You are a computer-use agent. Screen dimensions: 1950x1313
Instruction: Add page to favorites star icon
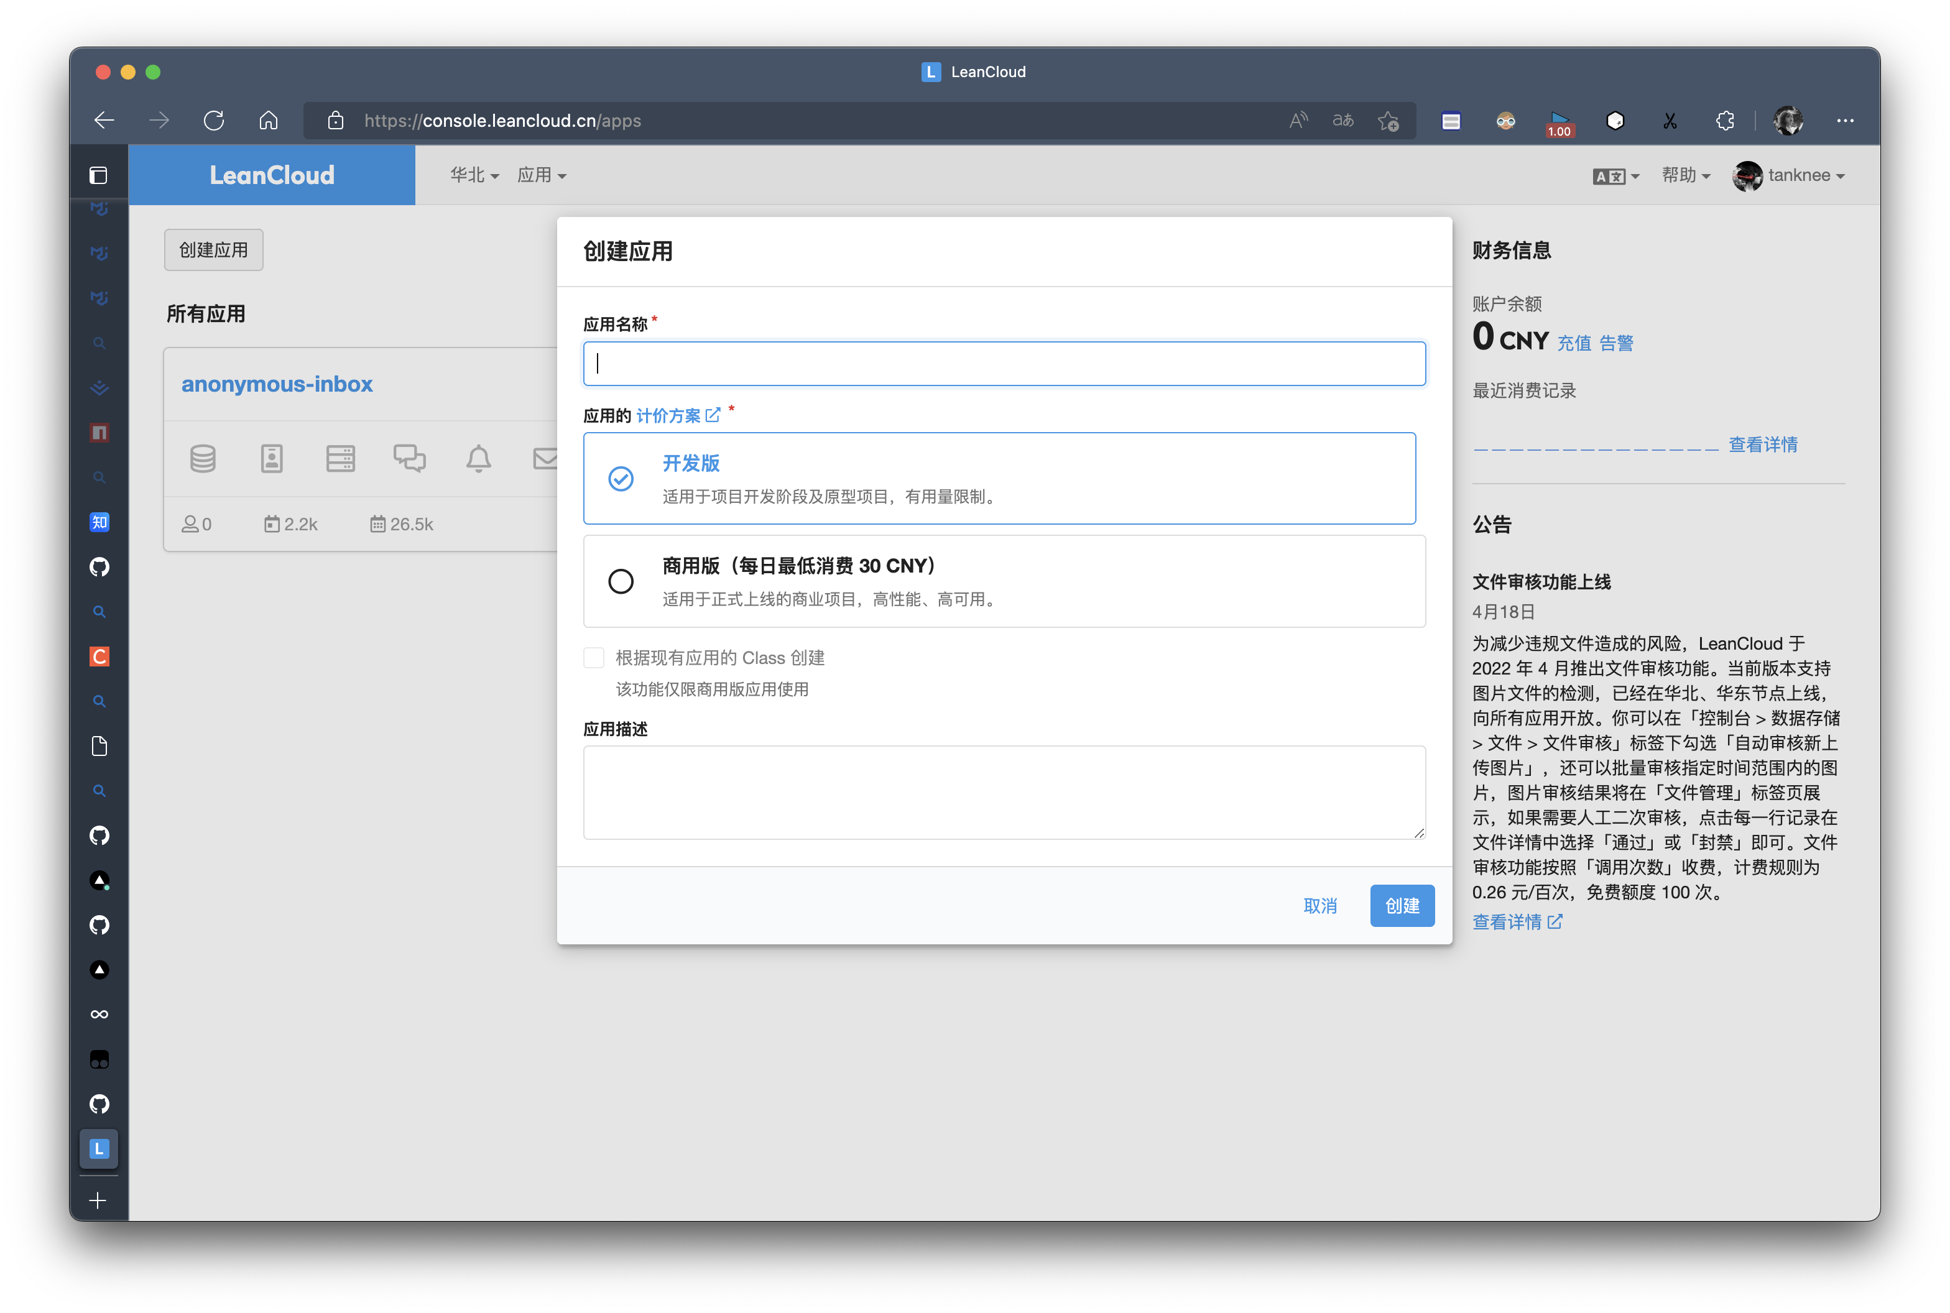(1388, 121)
